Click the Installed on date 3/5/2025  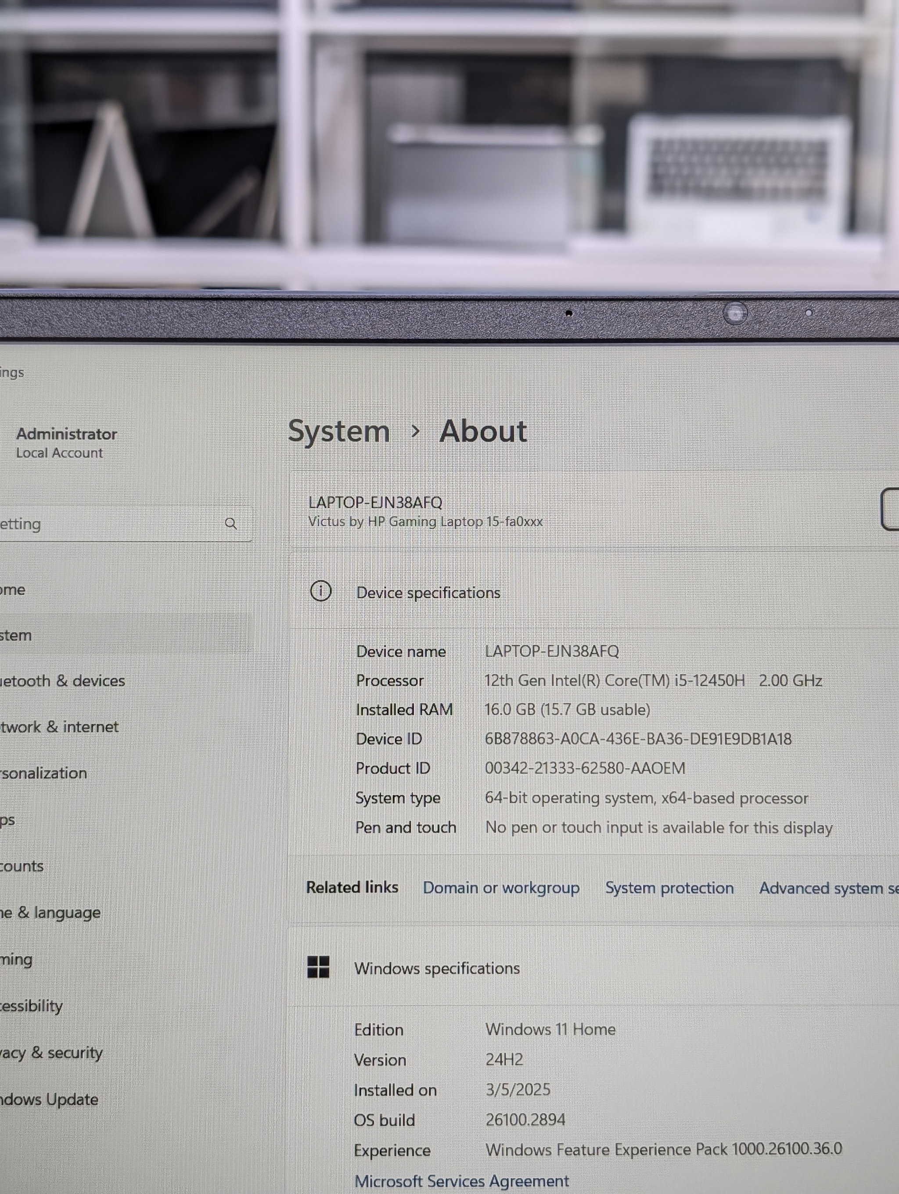[x=518, y=1089]
